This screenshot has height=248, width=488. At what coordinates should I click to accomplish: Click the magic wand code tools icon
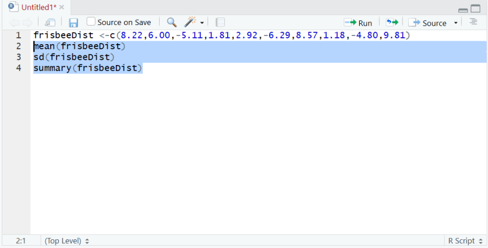click(190, 22)
